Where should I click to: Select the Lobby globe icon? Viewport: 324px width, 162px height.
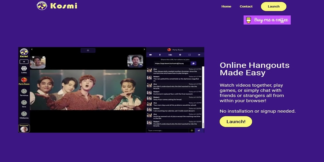(24, 69)
